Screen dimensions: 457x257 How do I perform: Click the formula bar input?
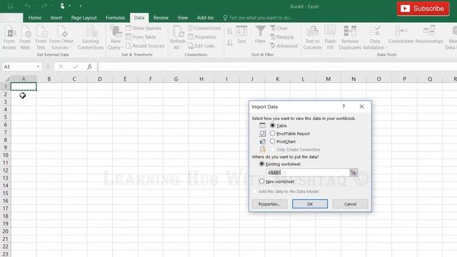tap(278, 66)
